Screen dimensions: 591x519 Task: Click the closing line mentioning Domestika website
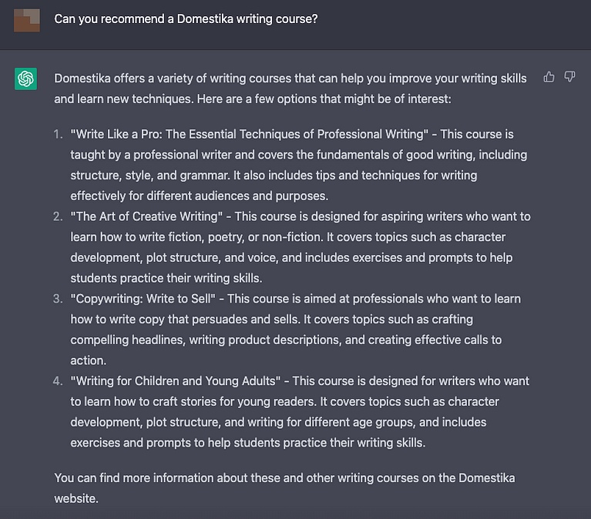[284, 488]
